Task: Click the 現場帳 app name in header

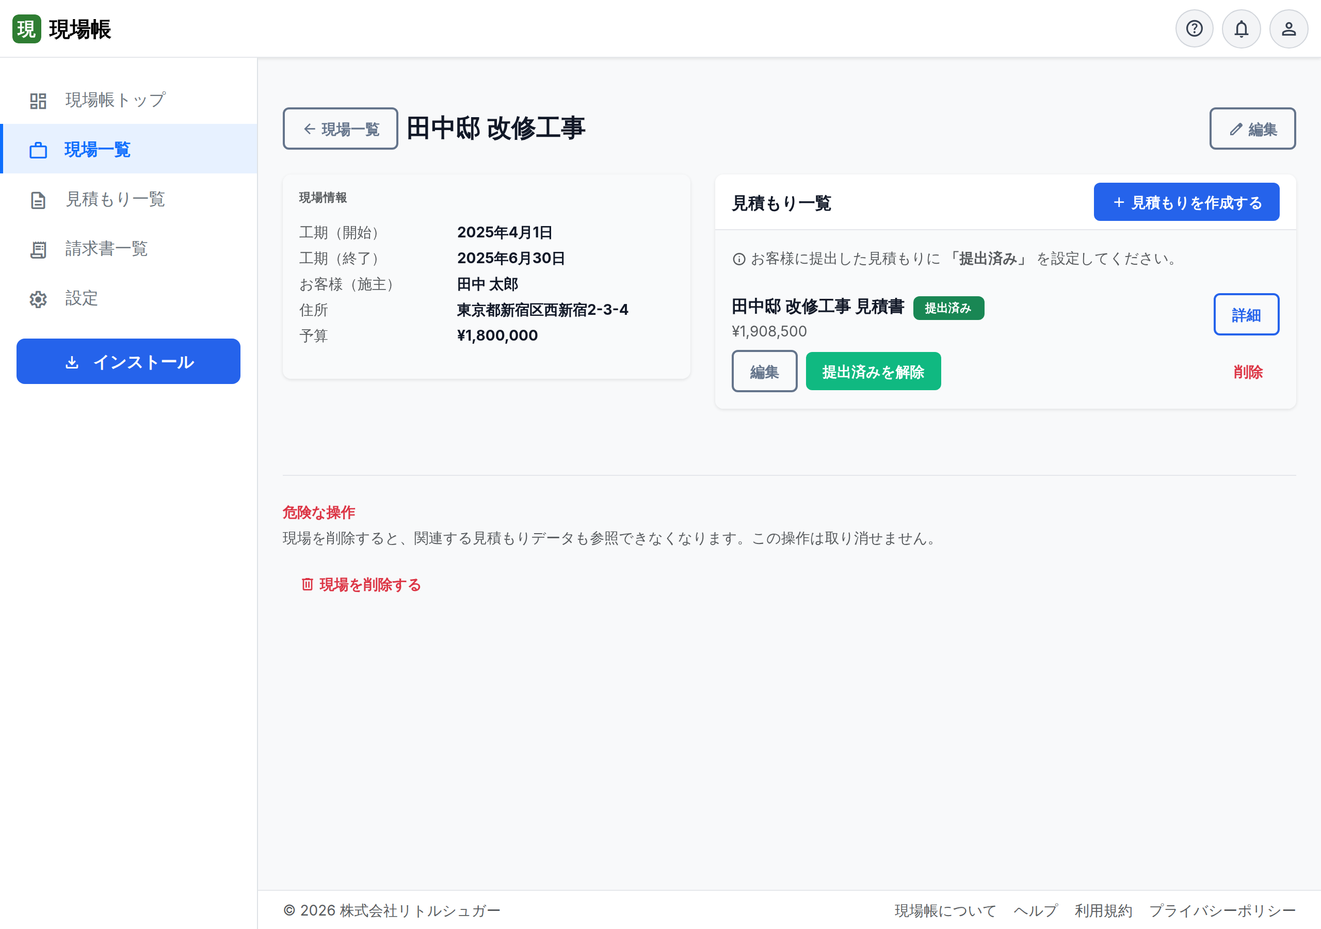Action: click(x=80, y=29)
